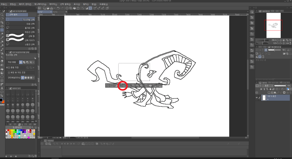Select the Eraser tool in left toolbar
Screen dimensions: 292x159
(x=2, y=61)
